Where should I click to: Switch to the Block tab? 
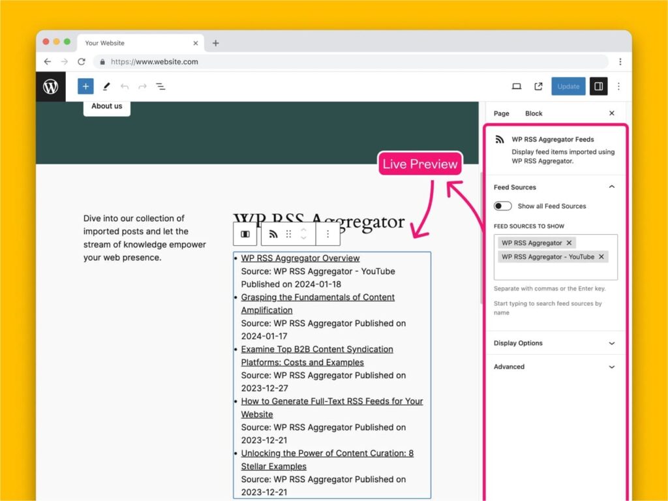point(534,113)
